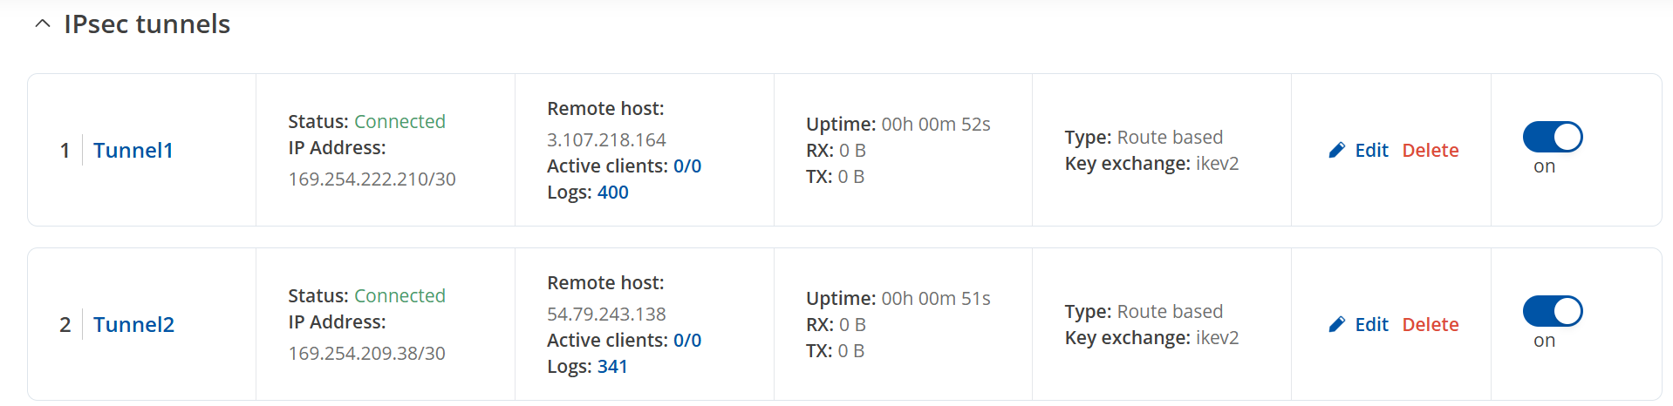Click Edit for Tunnel1
The width and height of the screenshot is (1673, 406).
coord(1371,151)
